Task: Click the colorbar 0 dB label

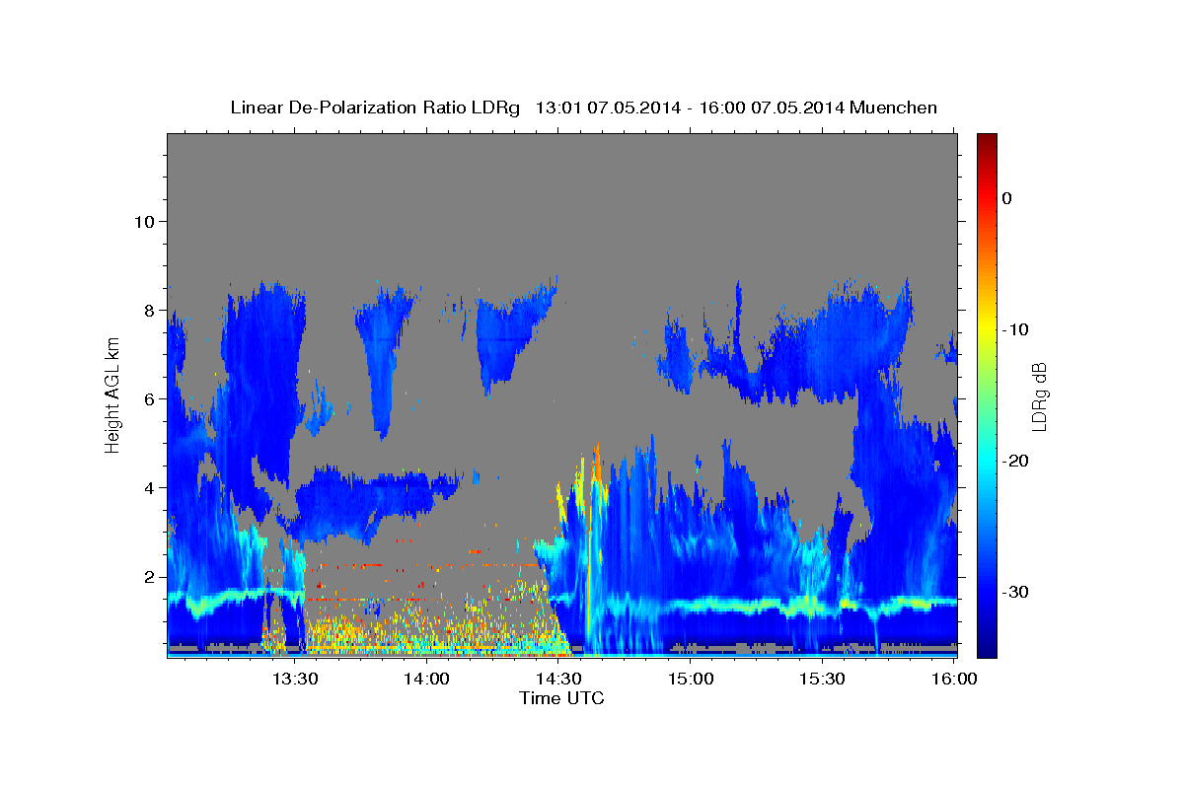Action: point(1006,198)
